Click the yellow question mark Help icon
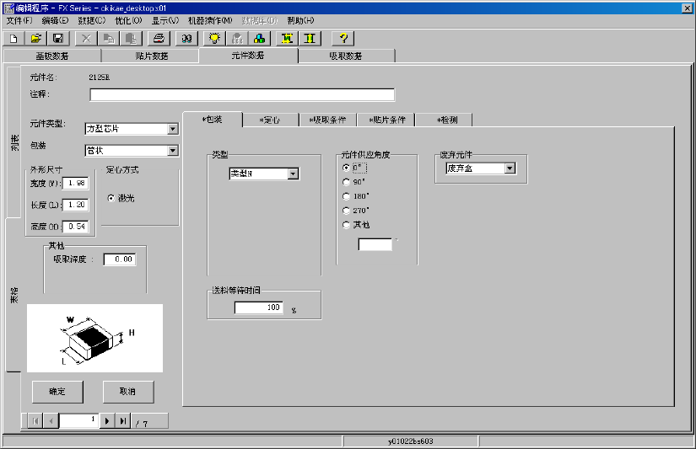This screenshot has height=449, width=696. point(343,39)
